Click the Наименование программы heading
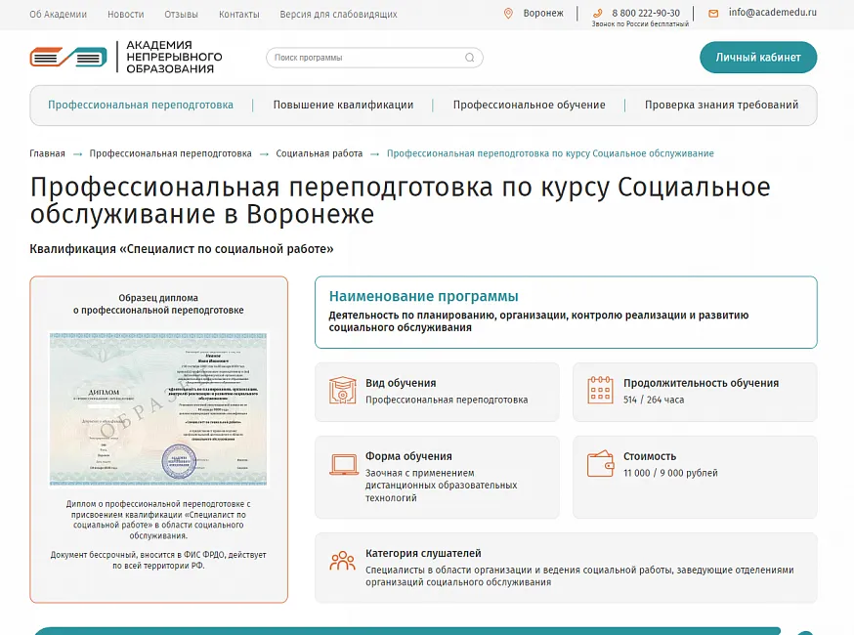 pos(424,296)
